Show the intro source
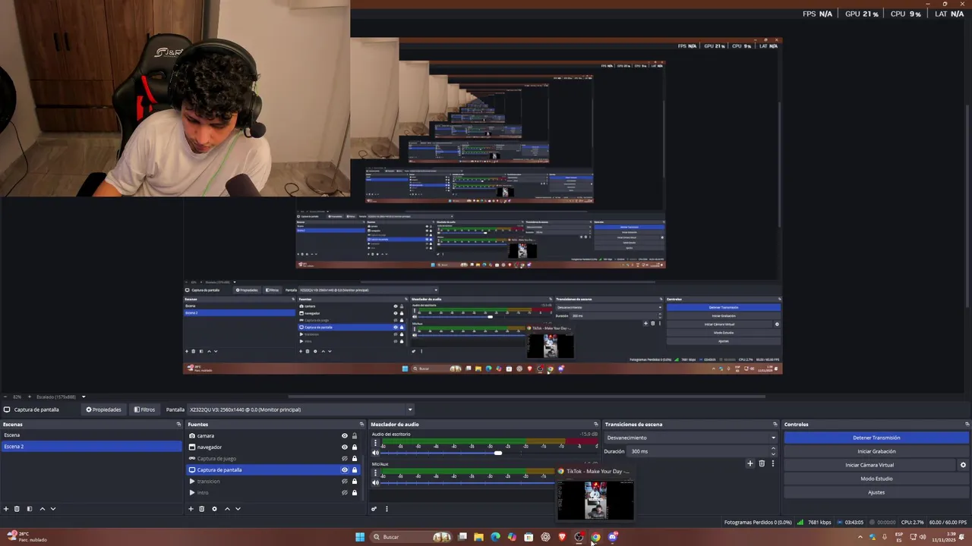This screenshot has width=972, height=546. point(345,493)
